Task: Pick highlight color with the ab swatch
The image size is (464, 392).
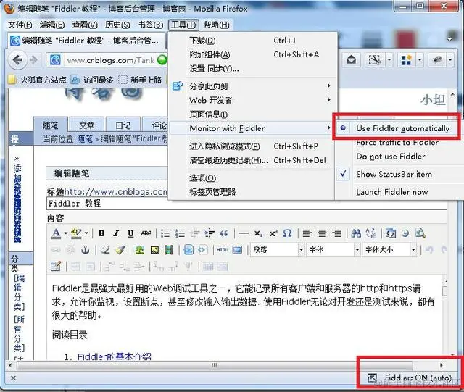Action: point(76,233)
